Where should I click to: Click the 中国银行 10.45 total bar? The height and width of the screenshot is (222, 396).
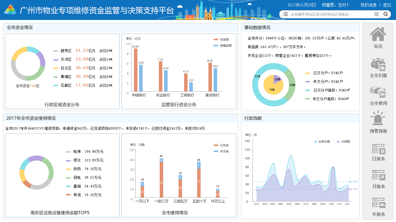coord(136,70)
